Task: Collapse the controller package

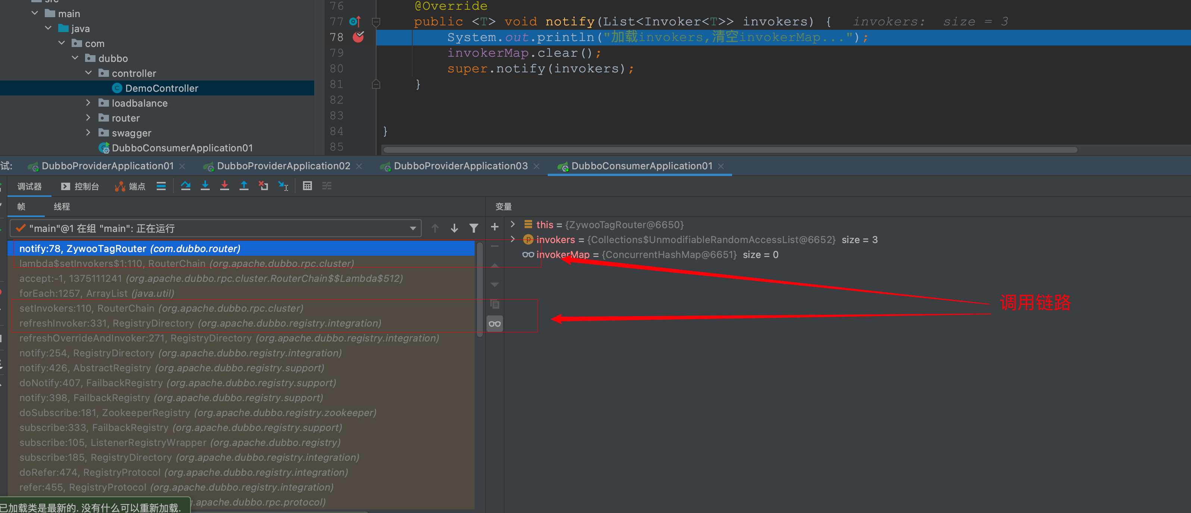Action: 89,73
